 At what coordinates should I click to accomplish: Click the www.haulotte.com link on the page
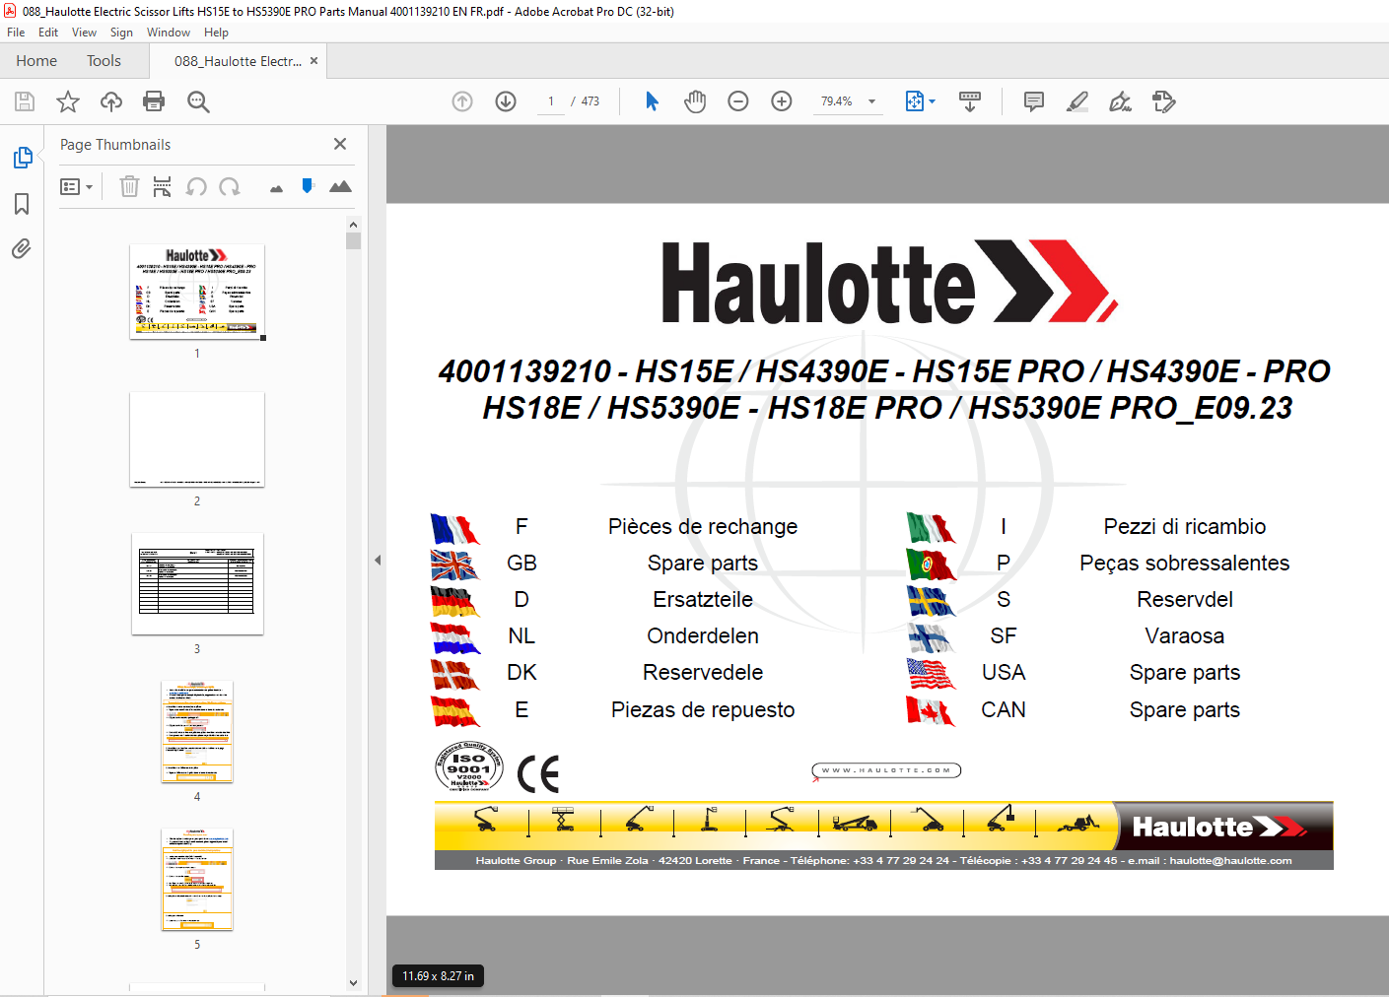(886, 770)
